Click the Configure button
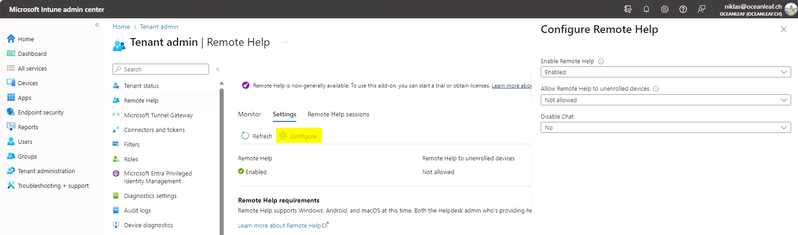798x235 pixels. pyautogui.click(x=299, y=136)
